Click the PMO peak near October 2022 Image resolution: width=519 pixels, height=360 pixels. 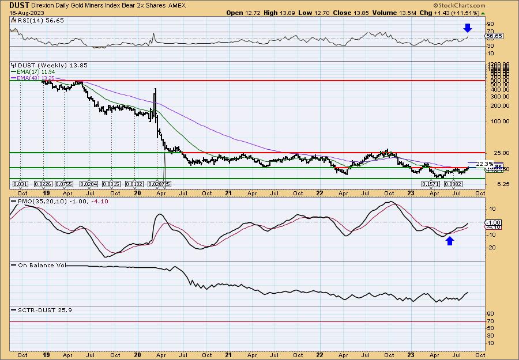point(391,202)
